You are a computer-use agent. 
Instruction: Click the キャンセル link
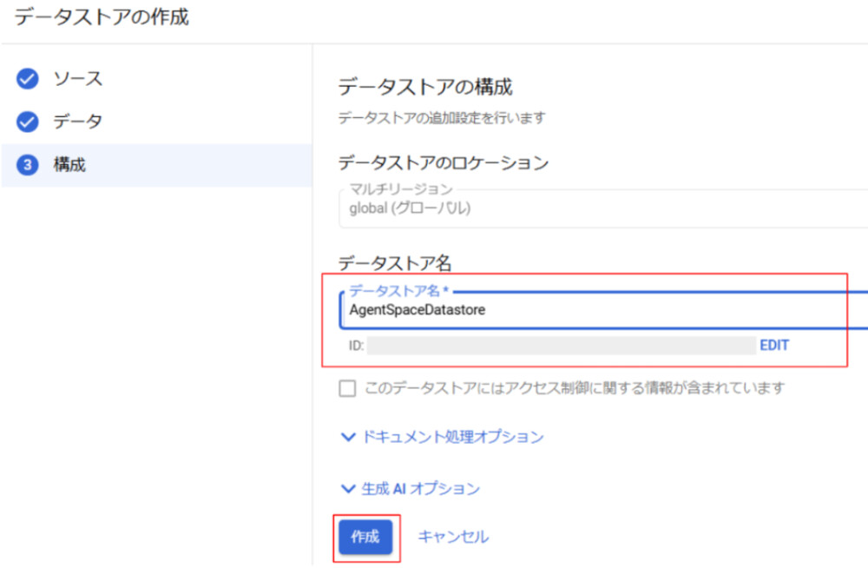point(453,537)
